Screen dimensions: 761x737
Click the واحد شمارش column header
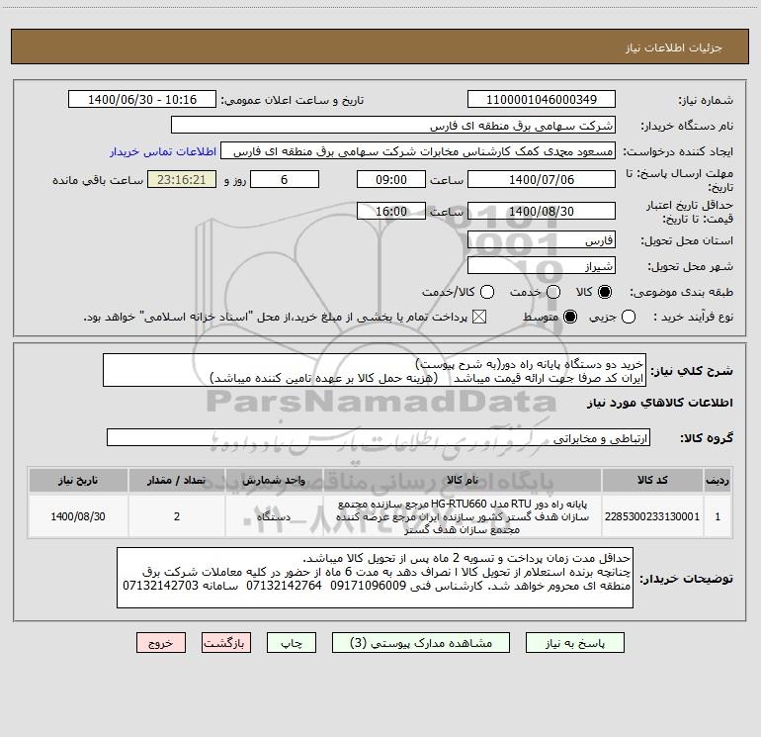point(274,480)
